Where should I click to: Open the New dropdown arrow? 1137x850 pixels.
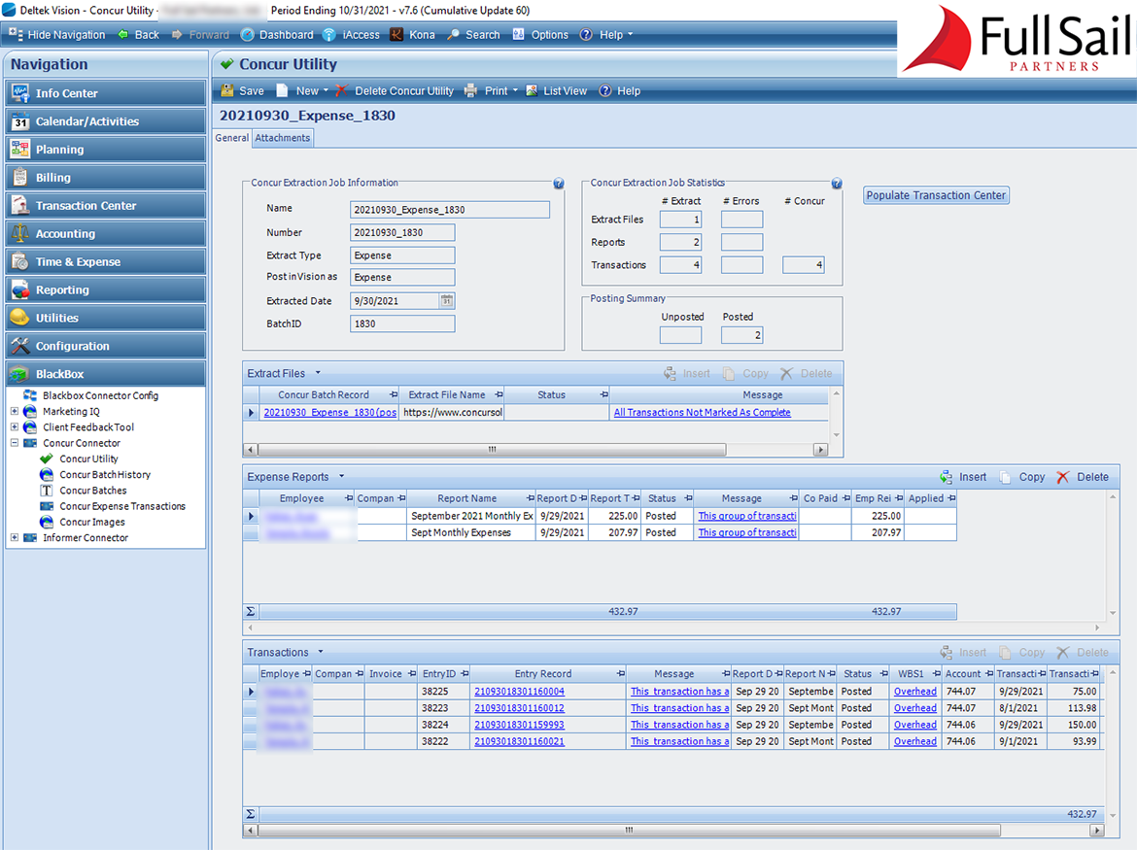pyautogui.click(x=326, y=90)
